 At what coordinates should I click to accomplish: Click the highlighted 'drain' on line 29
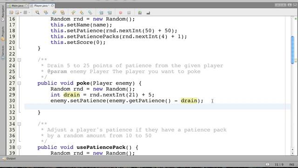(72, 95)
